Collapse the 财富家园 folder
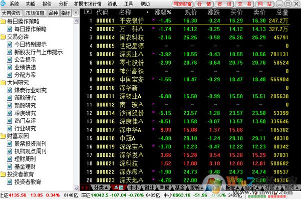The width and height of the screenshot is (301, 199). pos(3,136)
